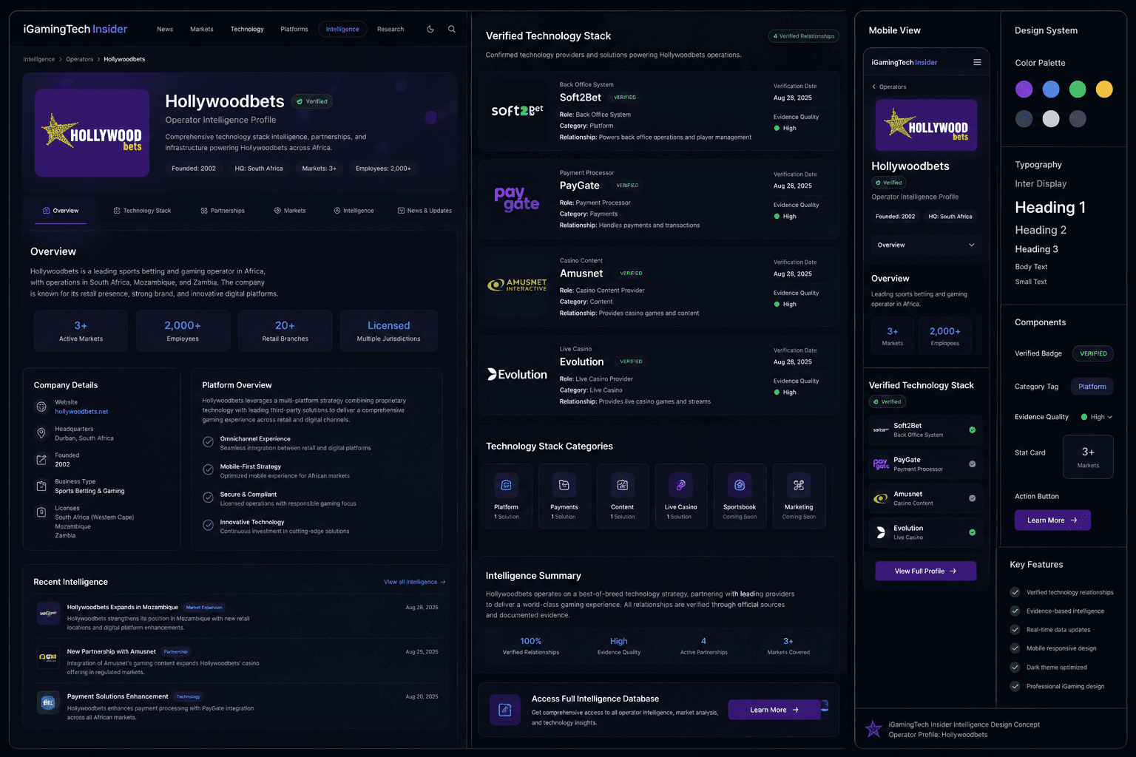Click the Evolution logo in the technology stack
Image resolution: width=1136 pixels, height=757 pixels.
(x=517, y=375)
